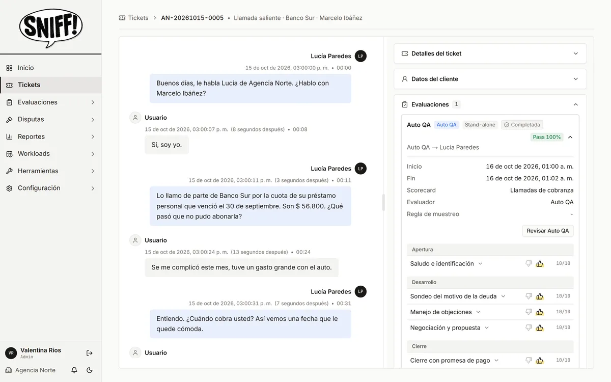Expand Reportes sidebar chevron
This screenshot has width=611, height=382.
pos(93,137)
